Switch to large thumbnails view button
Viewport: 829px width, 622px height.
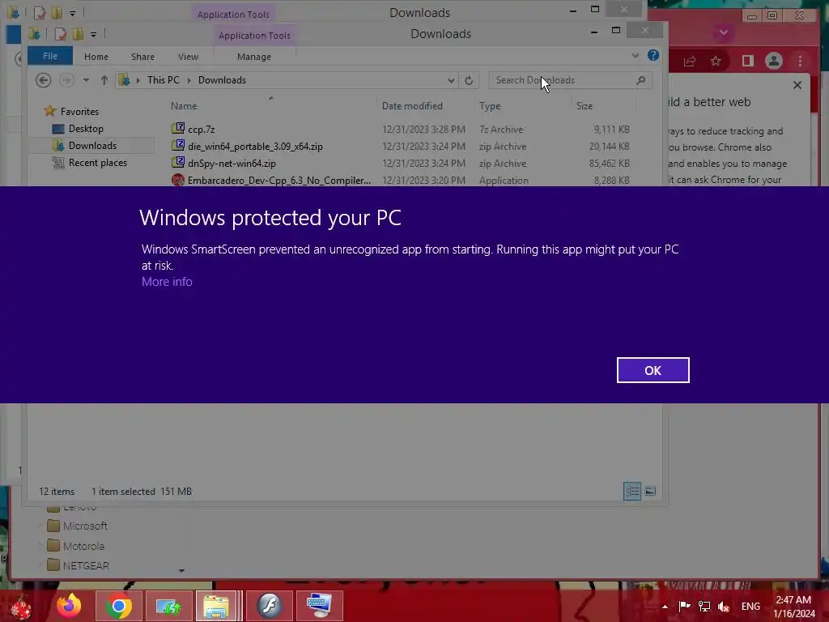click(x=650, y=492)
